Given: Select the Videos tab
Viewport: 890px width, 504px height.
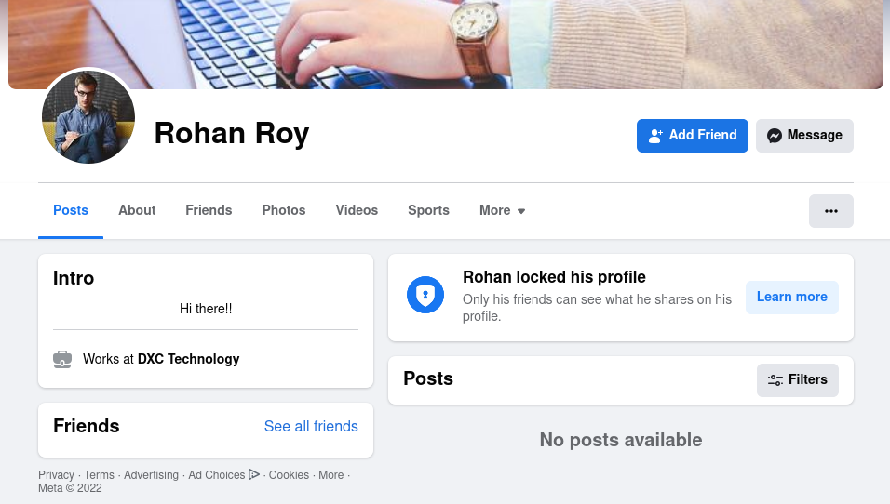Looking at the screenshot, I should (x=357, y=210).
